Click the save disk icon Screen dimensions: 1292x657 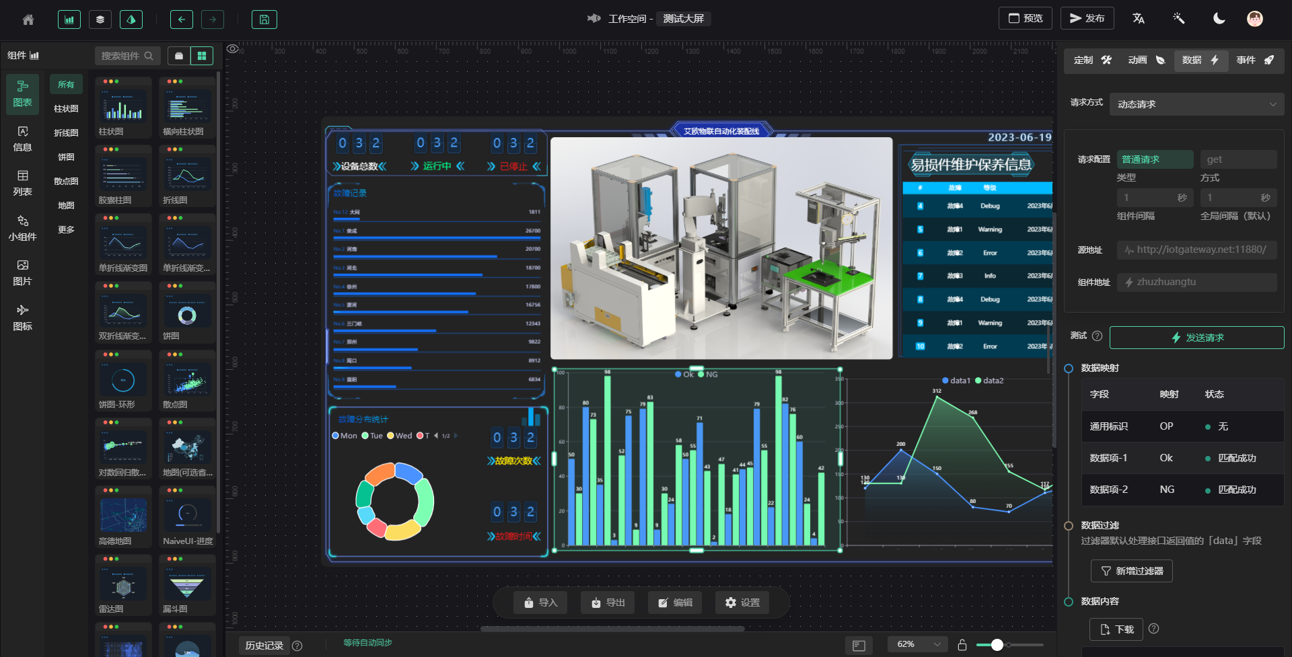pos(264,20)
